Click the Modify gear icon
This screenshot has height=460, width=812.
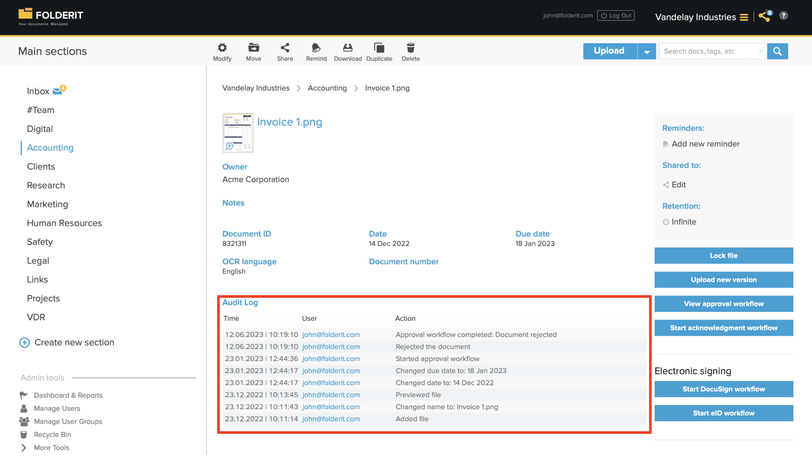coord(222,48)
